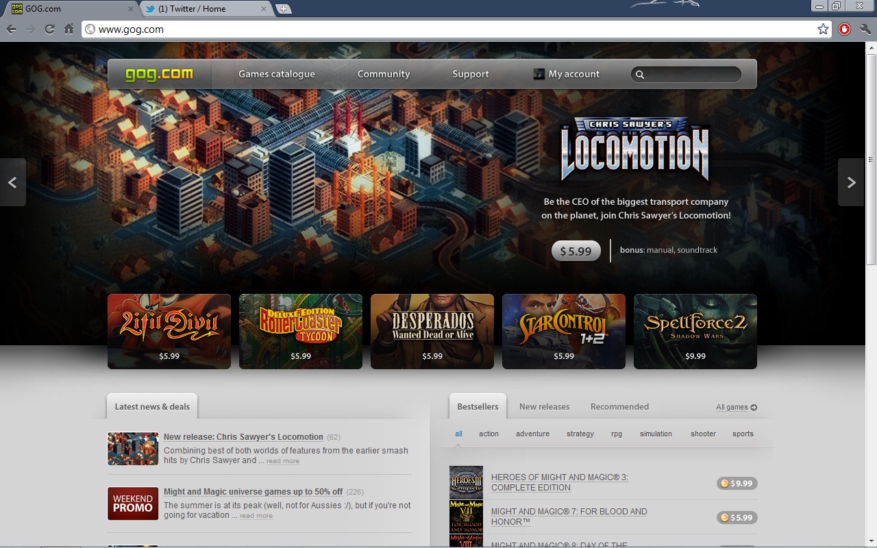The height and width of the screenshot is (548, 877).
Task: Close the Twitter / Home tab
Action: pos(264,9)
